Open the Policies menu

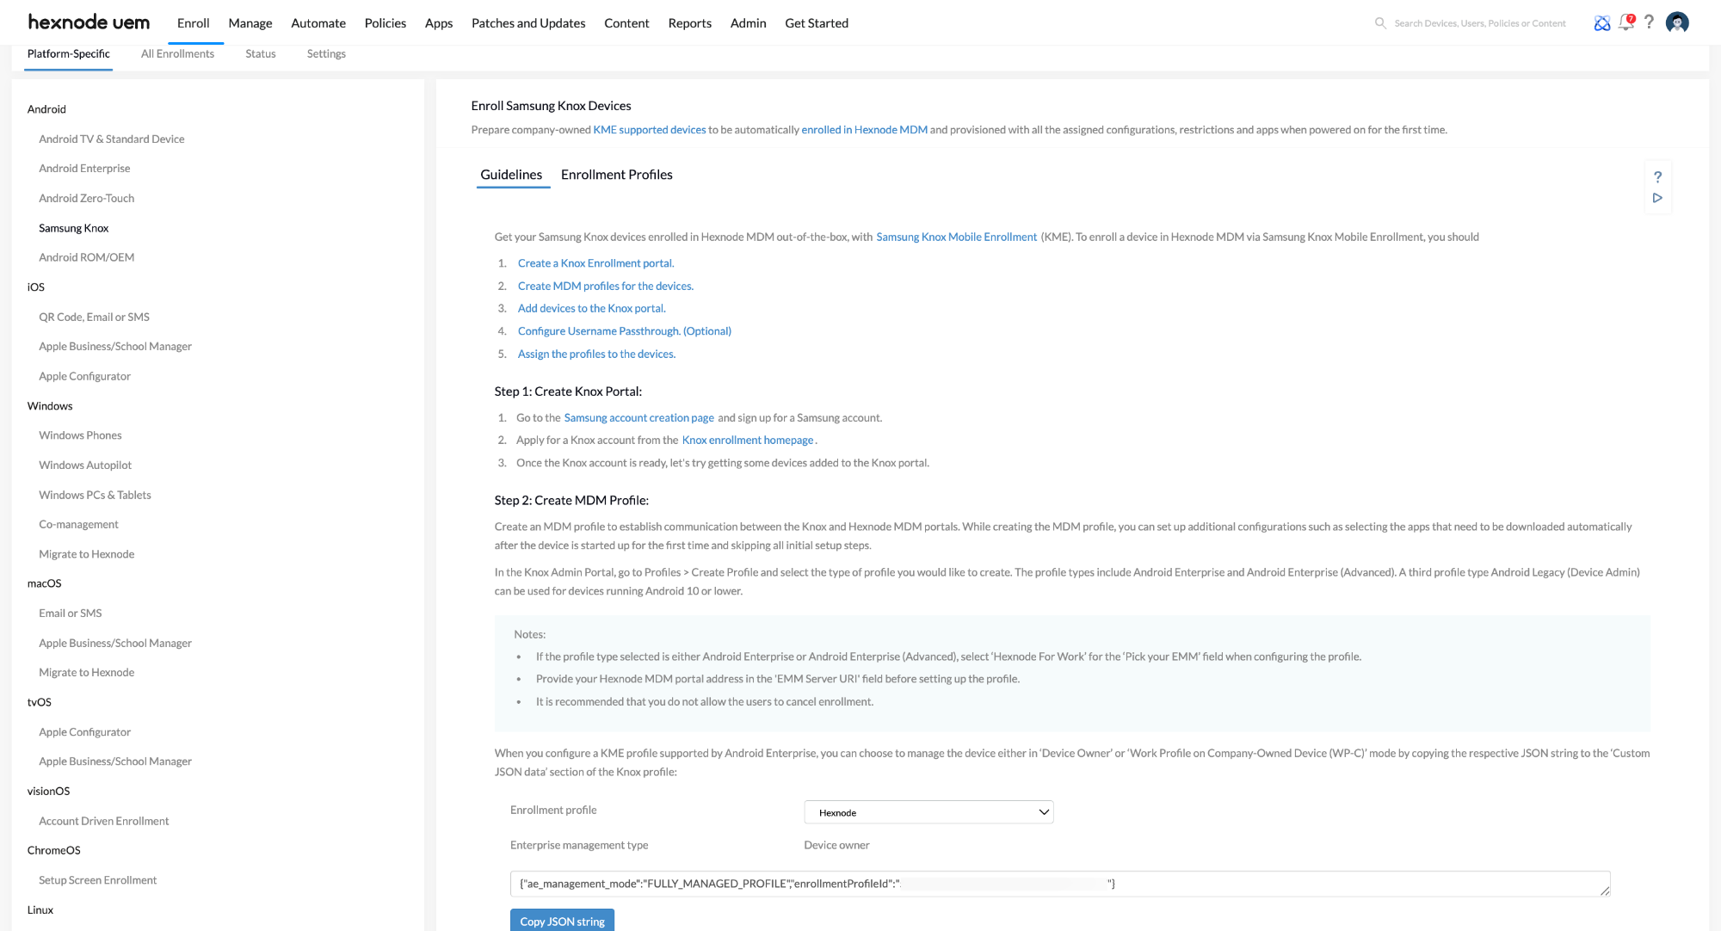(x=386, y=23)
